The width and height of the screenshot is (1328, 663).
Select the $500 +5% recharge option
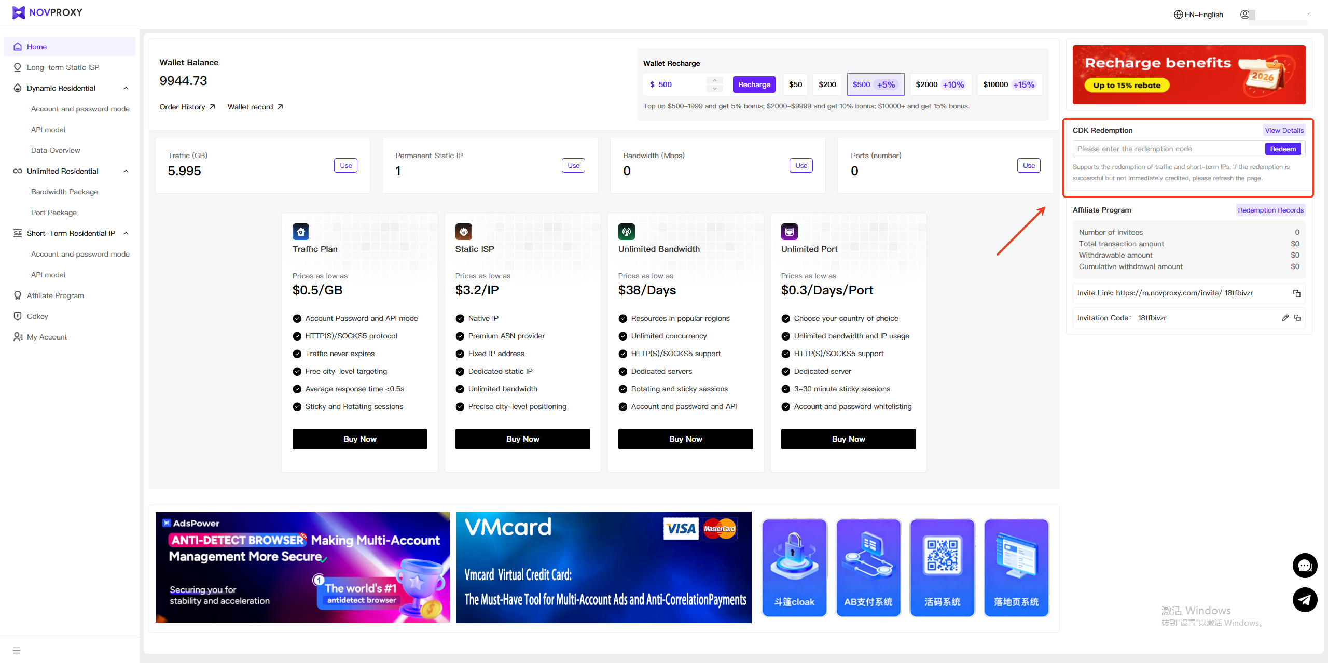point(875,84)
